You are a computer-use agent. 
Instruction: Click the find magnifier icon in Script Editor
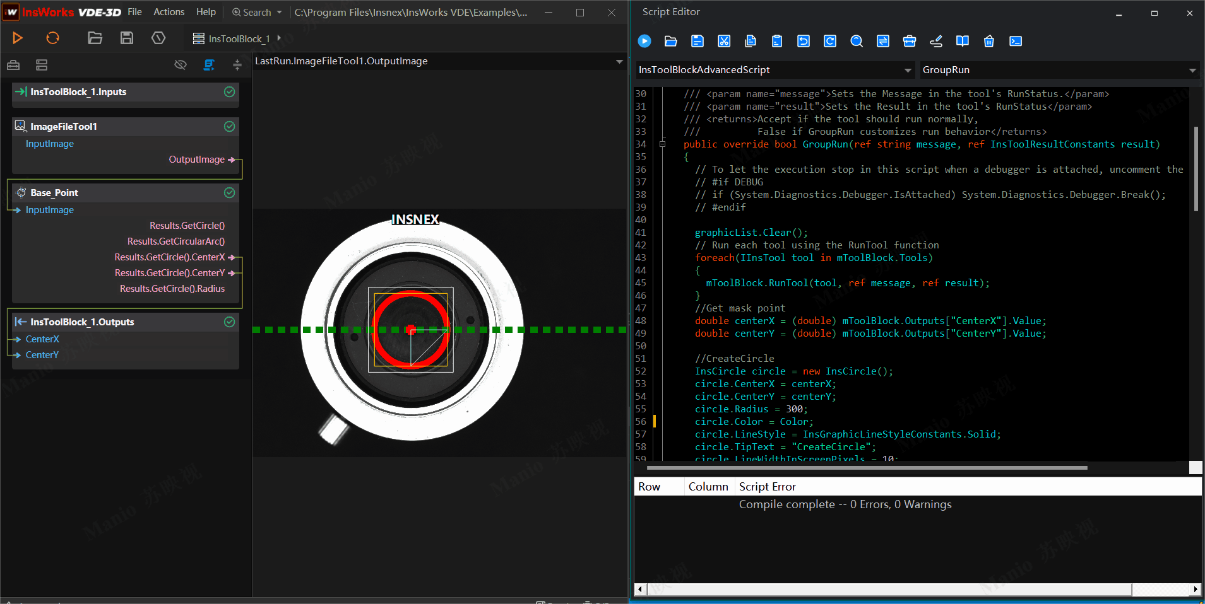[x=857, y=41]
